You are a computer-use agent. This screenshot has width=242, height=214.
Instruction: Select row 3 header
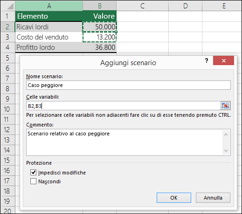click(8, 37)
